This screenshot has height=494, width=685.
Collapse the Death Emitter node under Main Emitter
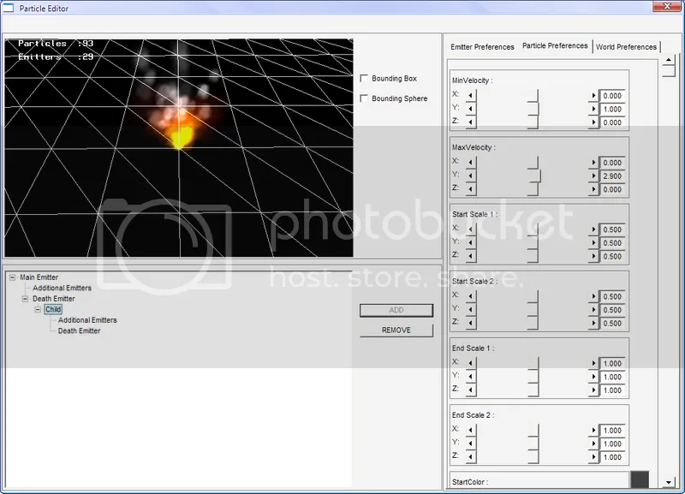click(25, 299)
